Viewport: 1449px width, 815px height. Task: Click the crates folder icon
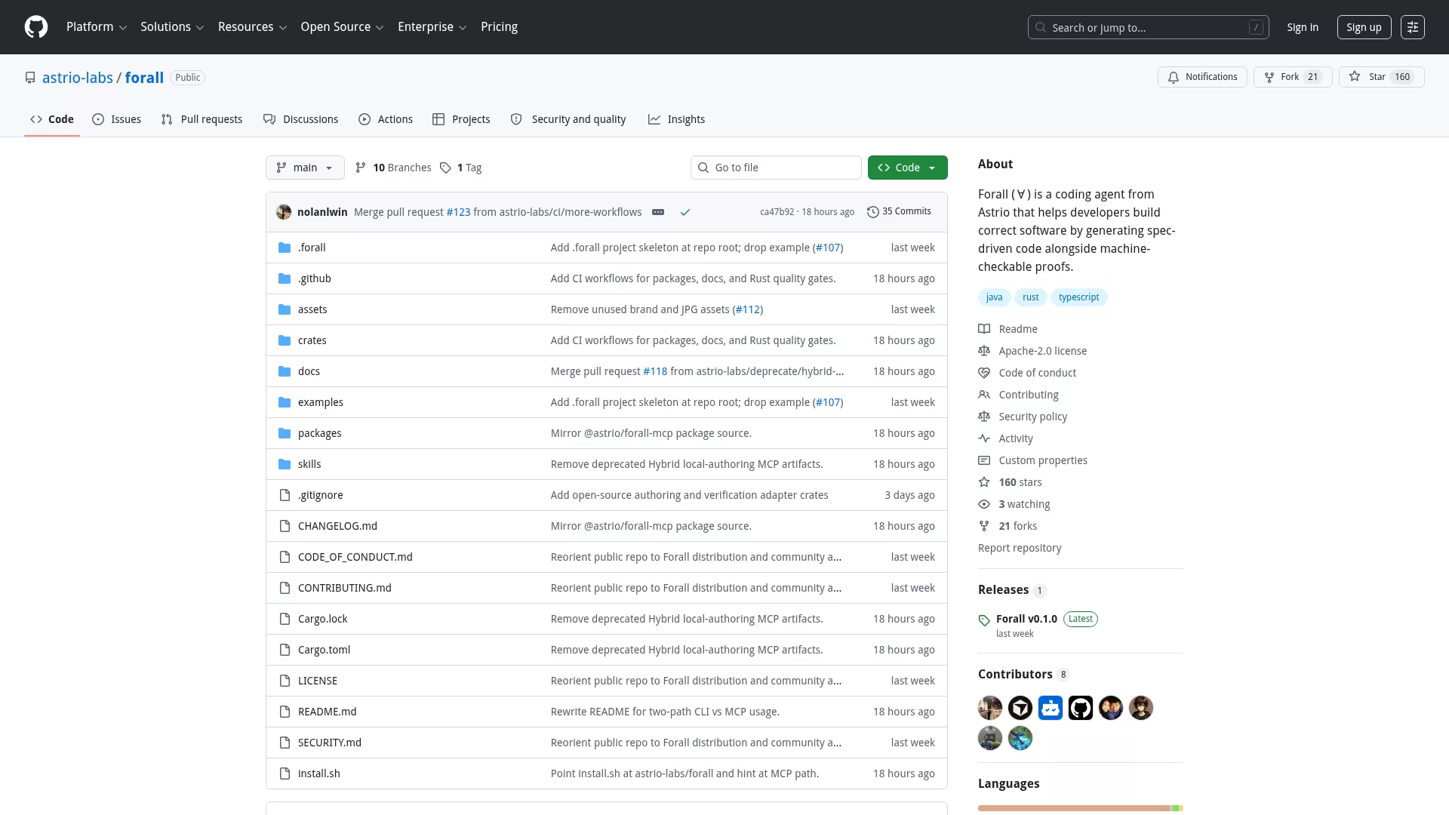pos(285,340)
